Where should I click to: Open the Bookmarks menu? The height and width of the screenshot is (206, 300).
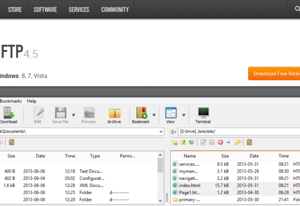(11, 101)
